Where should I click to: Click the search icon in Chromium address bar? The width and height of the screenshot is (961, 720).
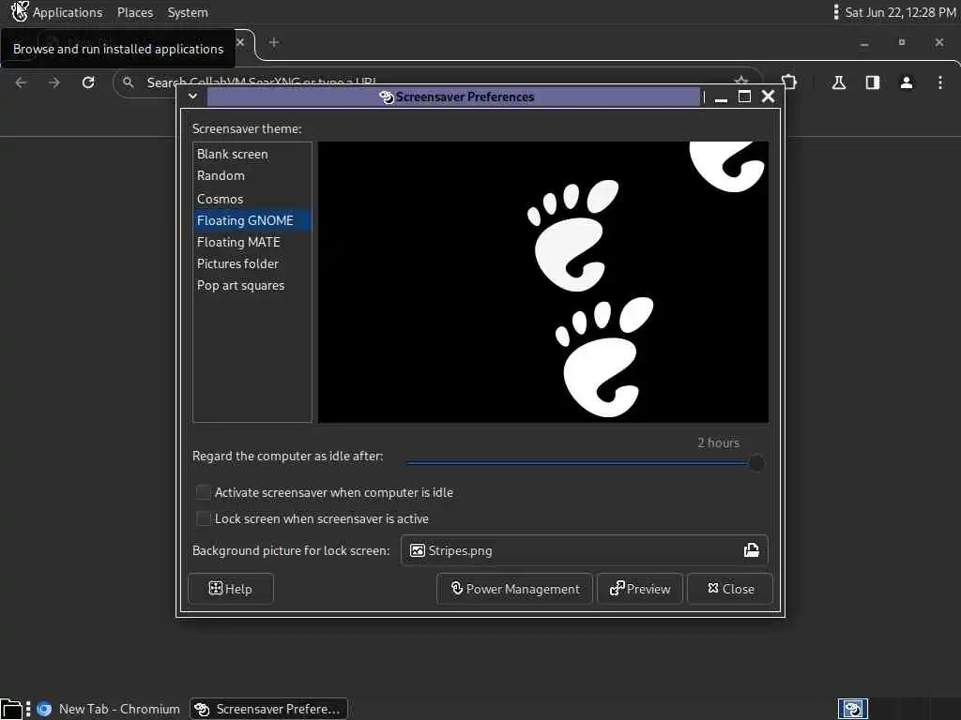[x=128, y=82]
